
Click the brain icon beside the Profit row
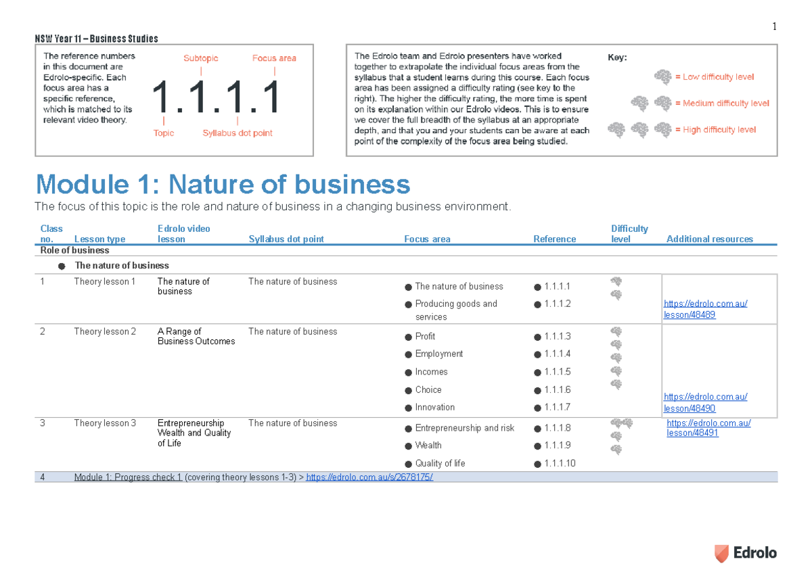[616, 331]
